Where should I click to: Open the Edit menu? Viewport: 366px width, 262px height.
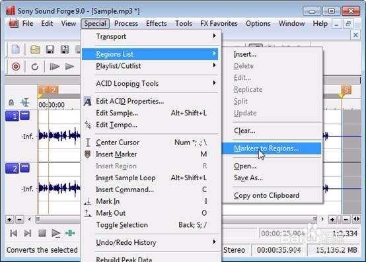pyautogui.click(x=47, y=24)
